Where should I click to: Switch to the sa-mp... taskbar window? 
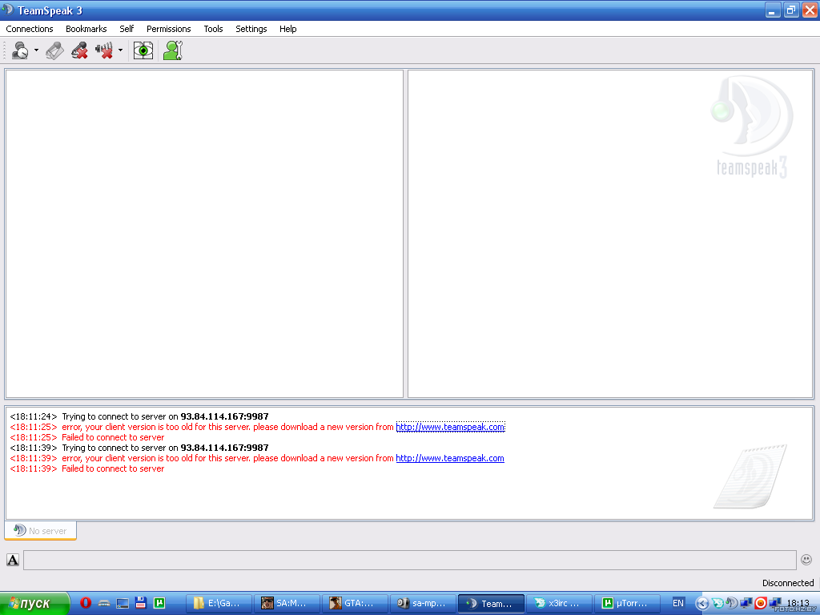[x=423, y=604]
